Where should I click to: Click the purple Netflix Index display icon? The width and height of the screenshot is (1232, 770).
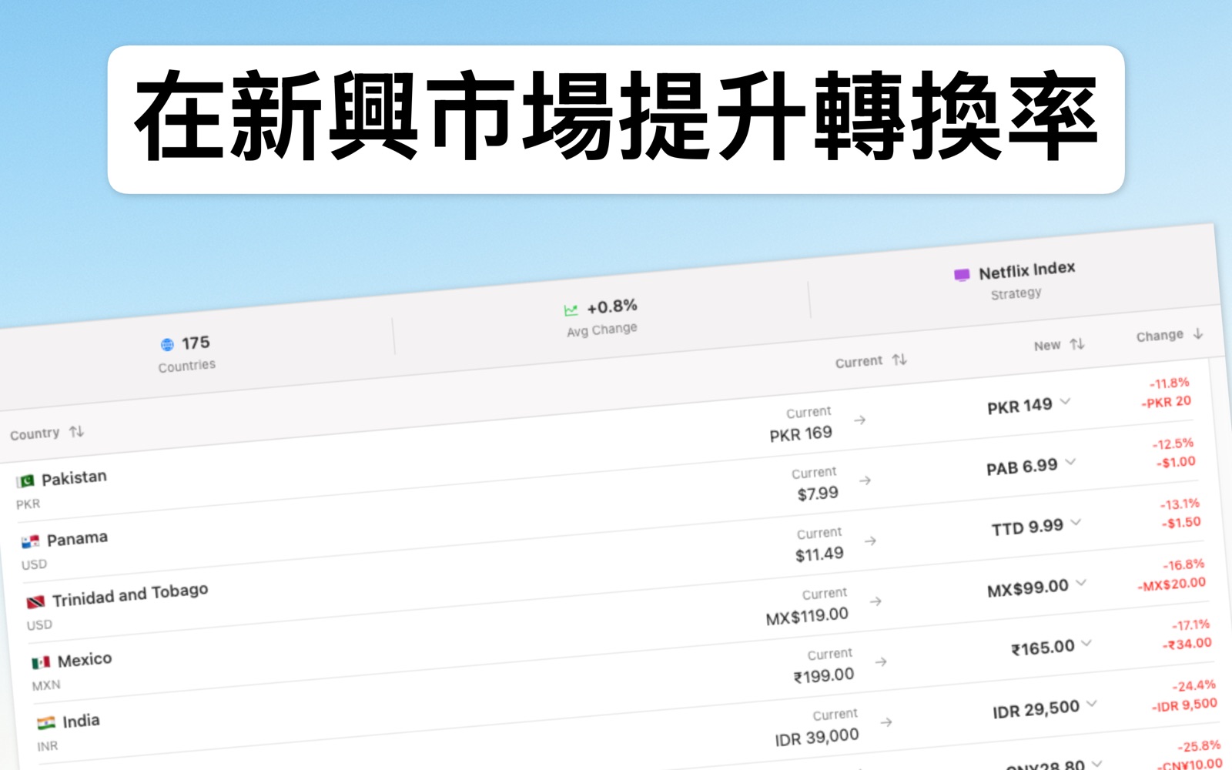click(962, 273)
